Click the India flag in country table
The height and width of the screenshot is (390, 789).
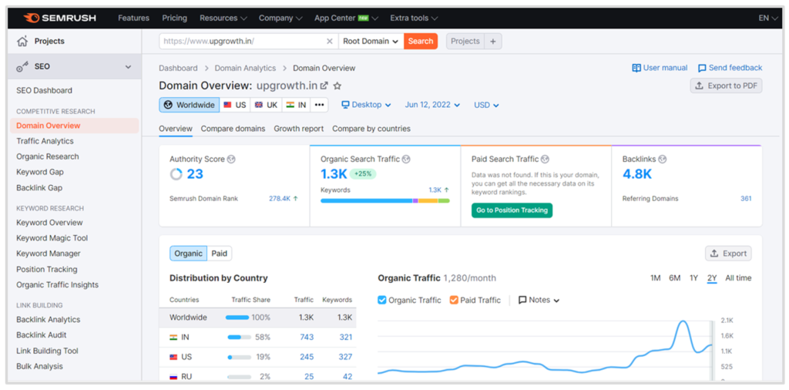173,337
